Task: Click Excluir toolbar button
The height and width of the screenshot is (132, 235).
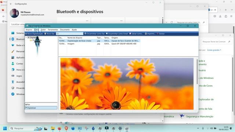Action: coord(161,34)
